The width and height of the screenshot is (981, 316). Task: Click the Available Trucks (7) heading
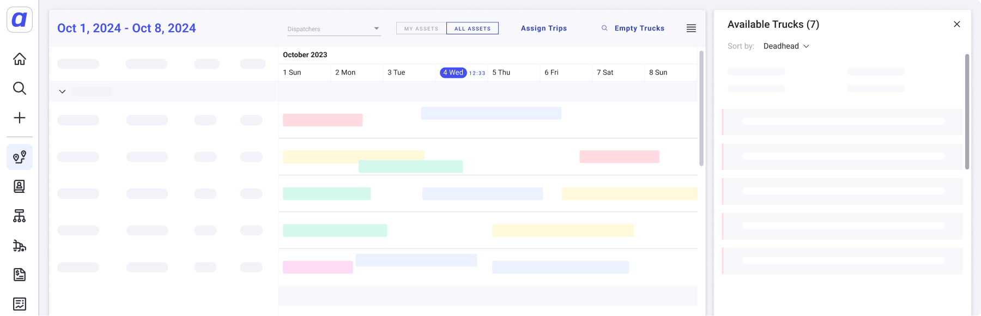773,25
